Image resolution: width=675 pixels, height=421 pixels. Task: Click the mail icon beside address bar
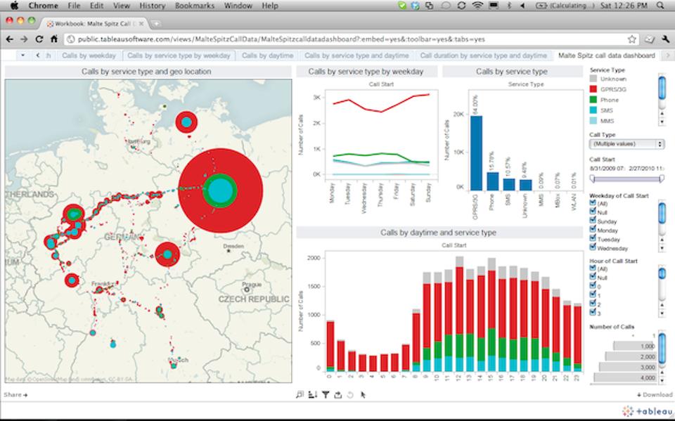click(650, 39)
